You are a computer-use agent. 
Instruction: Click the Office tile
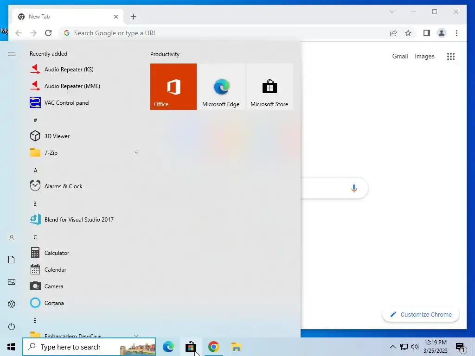[x=173, y=87]
